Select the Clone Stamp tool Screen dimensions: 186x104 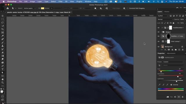(3, 46)
